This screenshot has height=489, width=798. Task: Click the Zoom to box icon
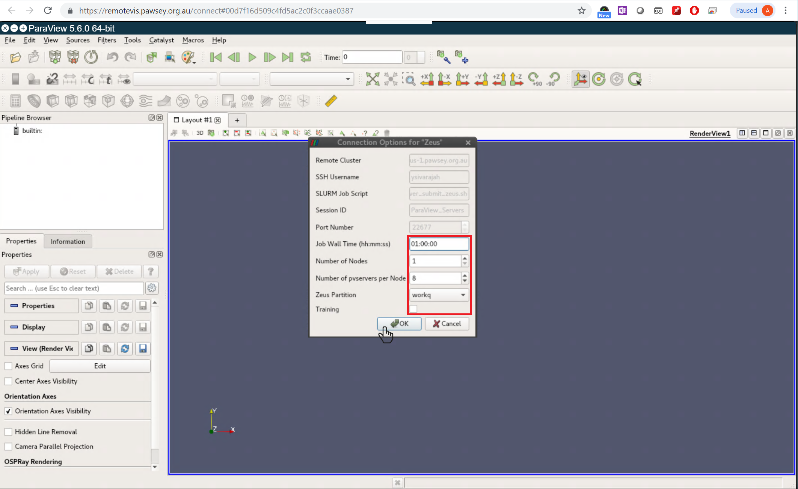pos(409,79)
